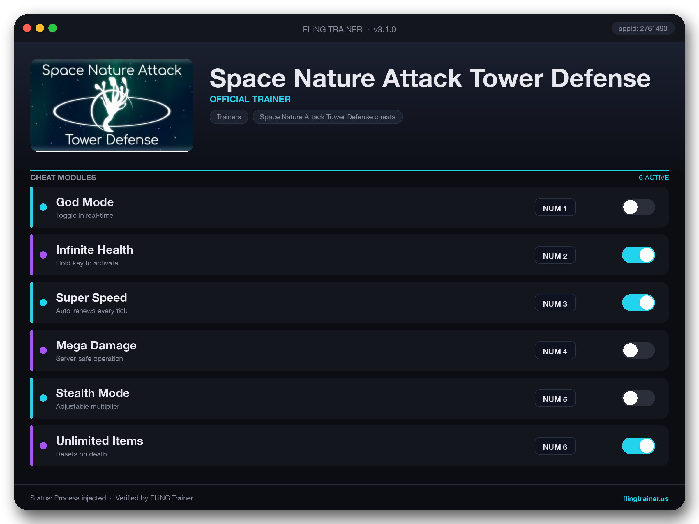Minimize the window with the yellow button
The width and height of the screenshot is (699, 524).
(40, 28)
